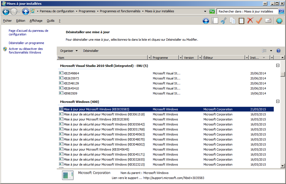Open the Affichage menu
This screenshot has width=286, height=184.
(36, 21)
